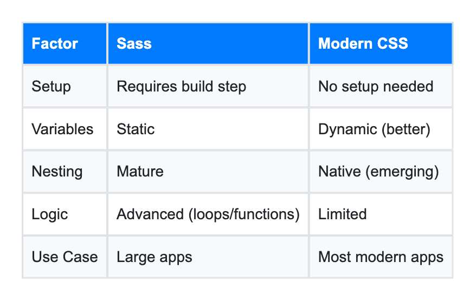Click the 'Most modern apps' cell
476x301 pixels.
click(381, 257)
